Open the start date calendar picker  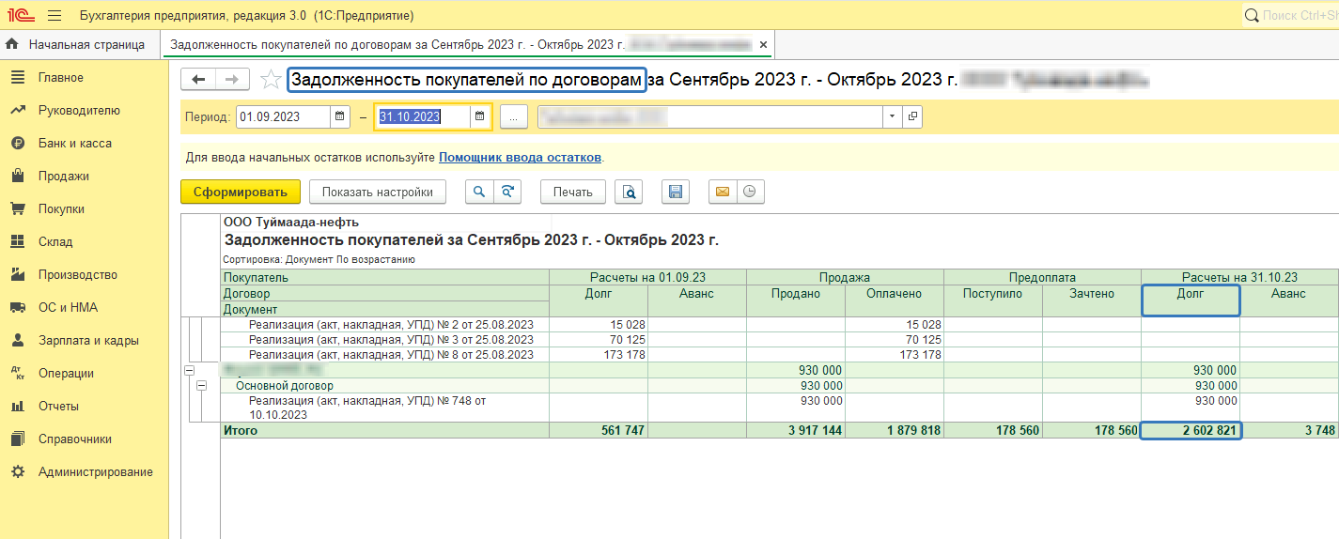point(338,116)
